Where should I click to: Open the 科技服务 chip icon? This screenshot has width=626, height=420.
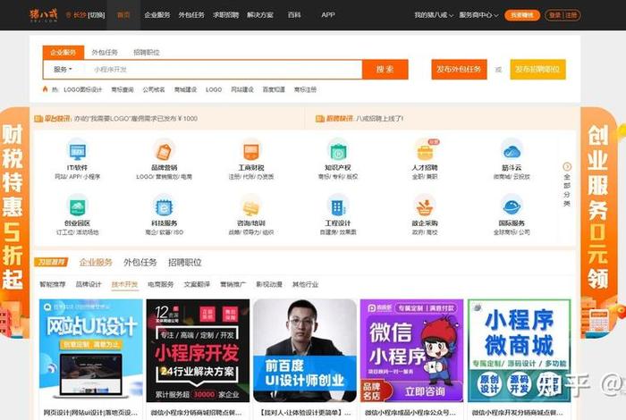point(164,206)
